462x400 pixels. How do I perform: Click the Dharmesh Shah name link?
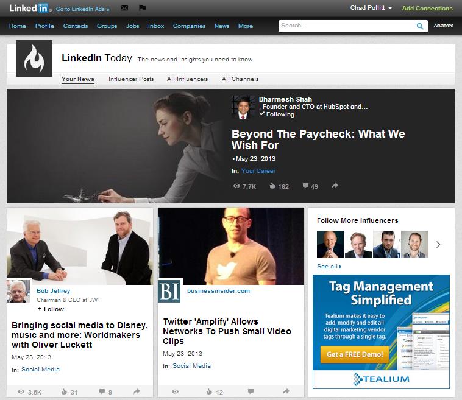(285, 99)
